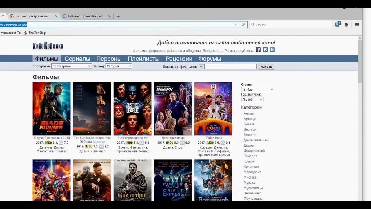This screenshot has height=209, width=371.
Task: Open Год выпуска dropdown showing Любой
Action: [252, 99]
